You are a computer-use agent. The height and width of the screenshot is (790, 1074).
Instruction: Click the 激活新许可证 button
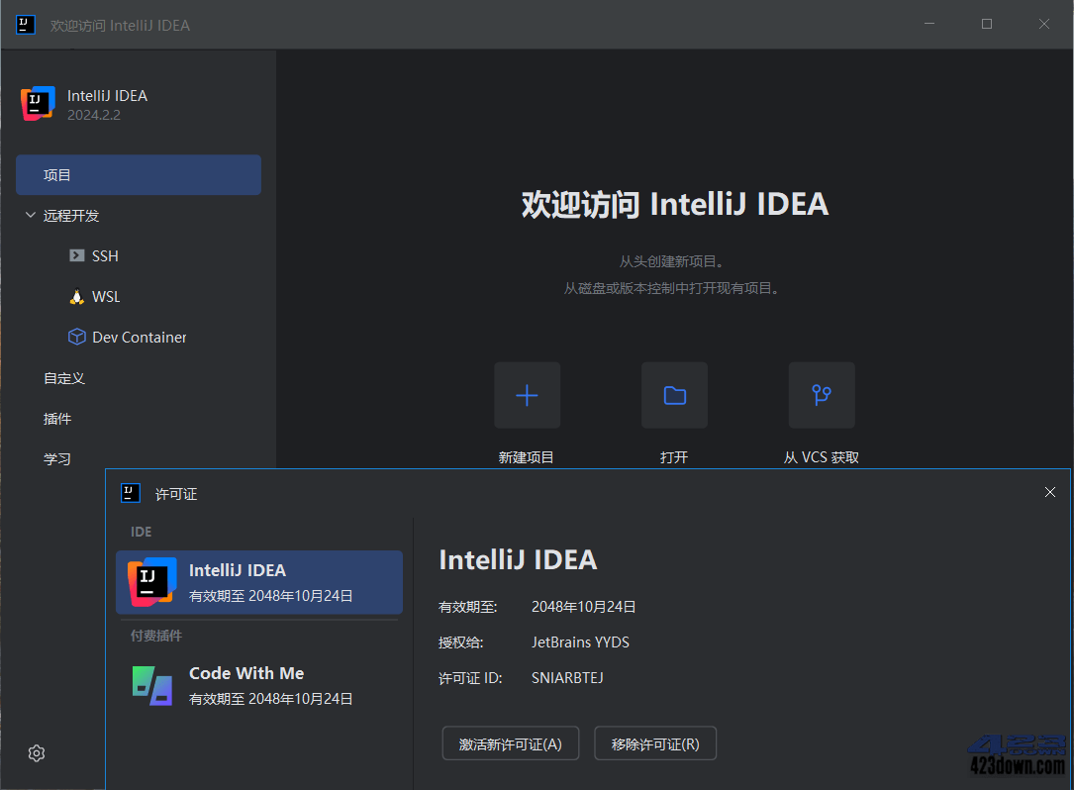pyautogui.click(x=510, y=743)
